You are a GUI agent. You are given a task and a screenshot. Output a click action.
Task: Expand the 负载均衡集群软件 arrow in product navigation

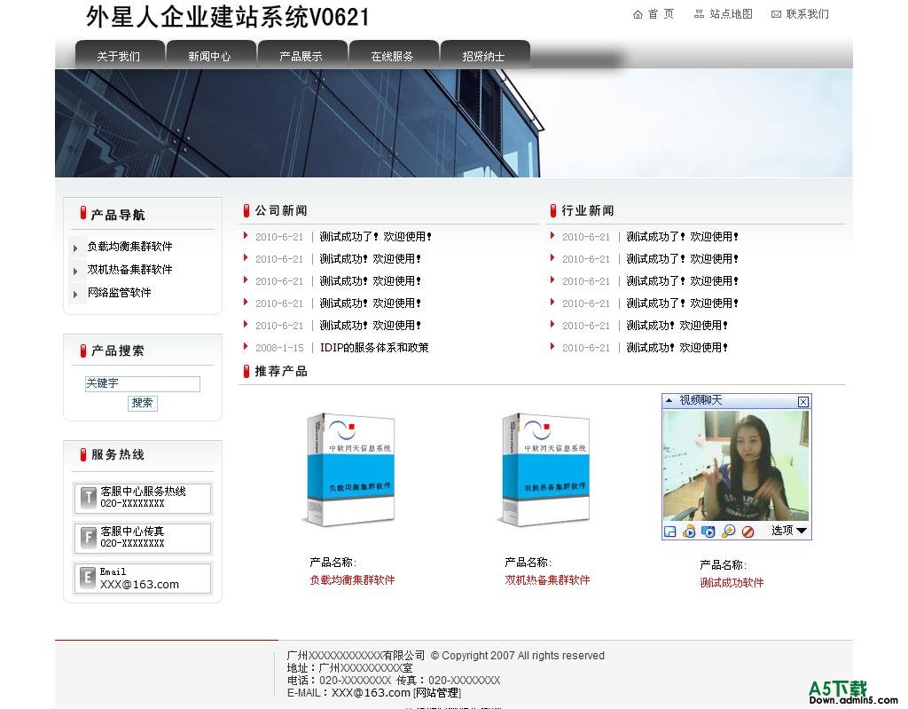click(75, 248)
